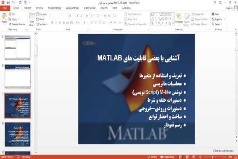The image size is (238, 159).
Task: Open the font name combo box
Action: tap(59, 16)
